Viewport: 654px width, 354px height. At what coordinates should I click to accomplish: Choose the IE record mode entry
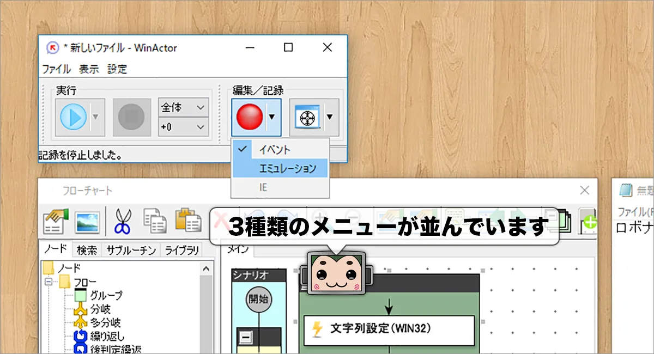tap(281, 187)
